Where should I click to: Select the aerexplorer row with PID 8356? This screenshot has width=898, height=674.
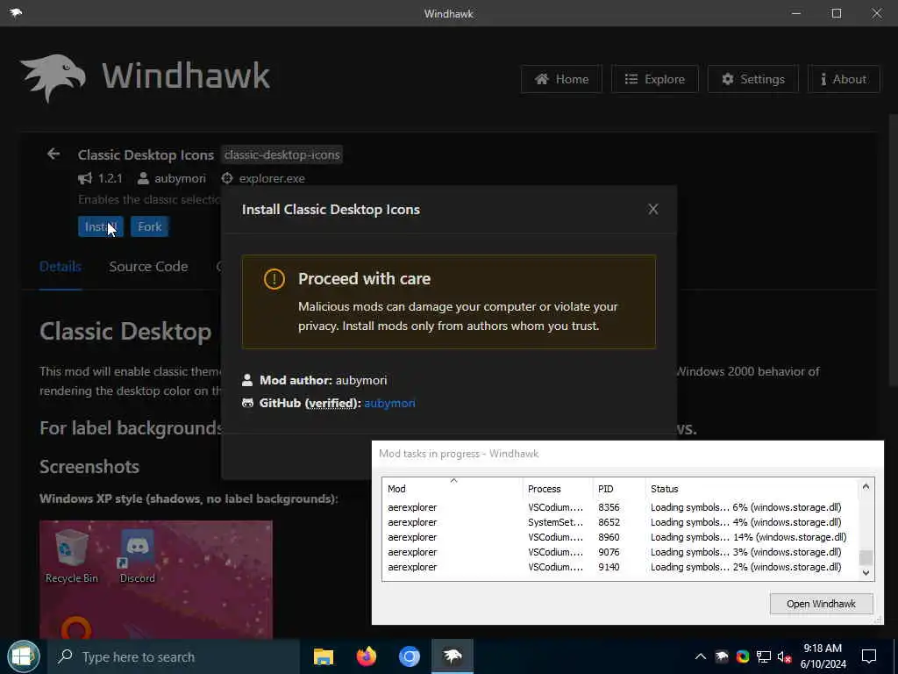620,507
